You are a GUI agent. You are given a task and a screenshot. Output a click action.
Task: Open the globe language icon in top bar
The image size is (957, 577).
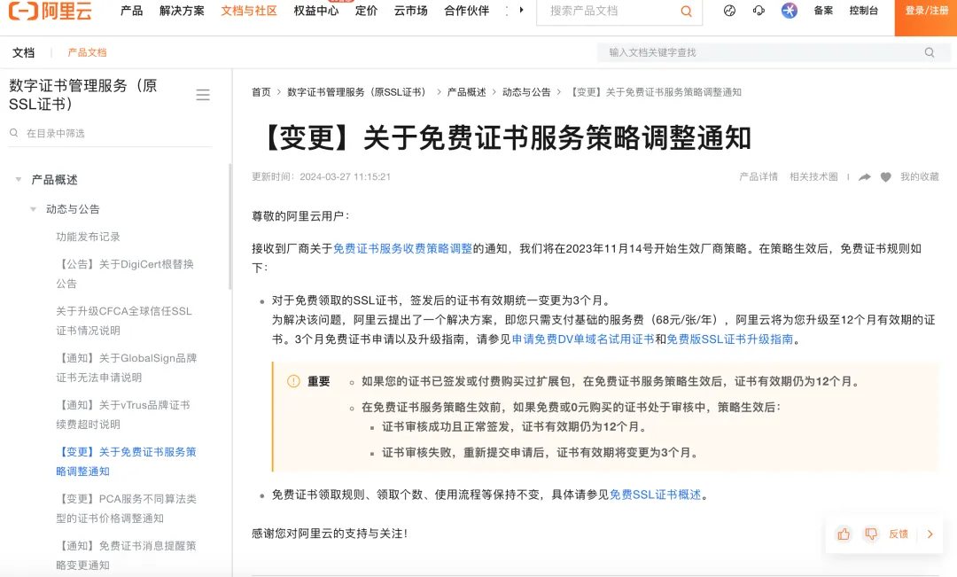coord(729,11)
